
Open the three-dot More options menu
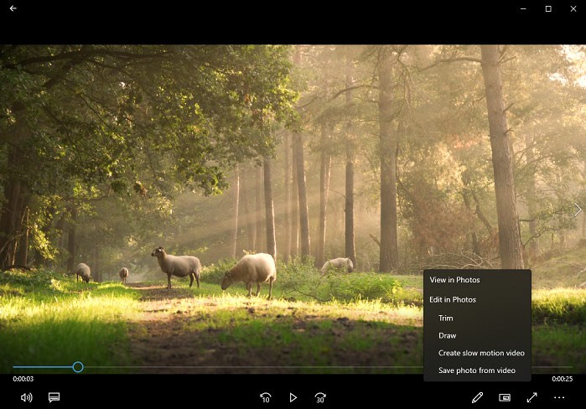point(559,397)
